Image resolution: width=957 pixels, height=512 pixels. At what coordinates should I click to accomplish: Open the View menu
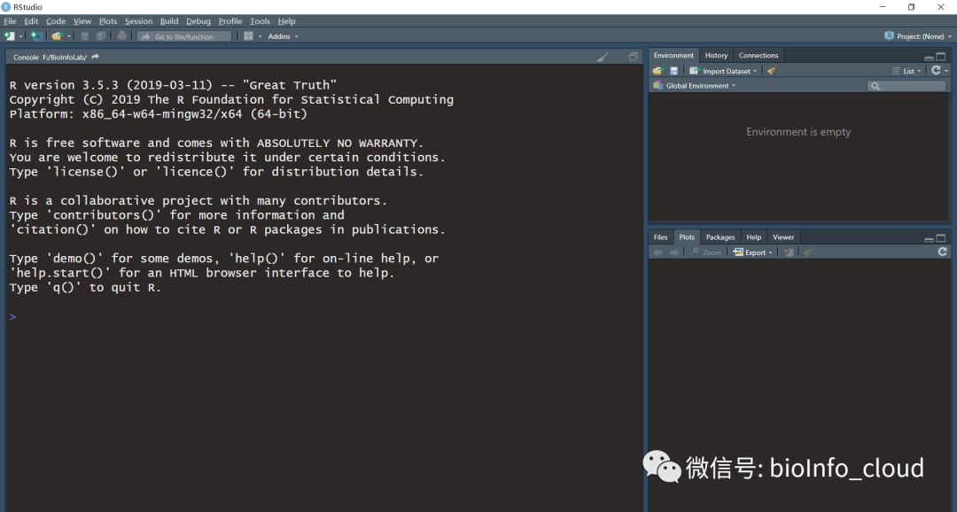tap(82, 20)
